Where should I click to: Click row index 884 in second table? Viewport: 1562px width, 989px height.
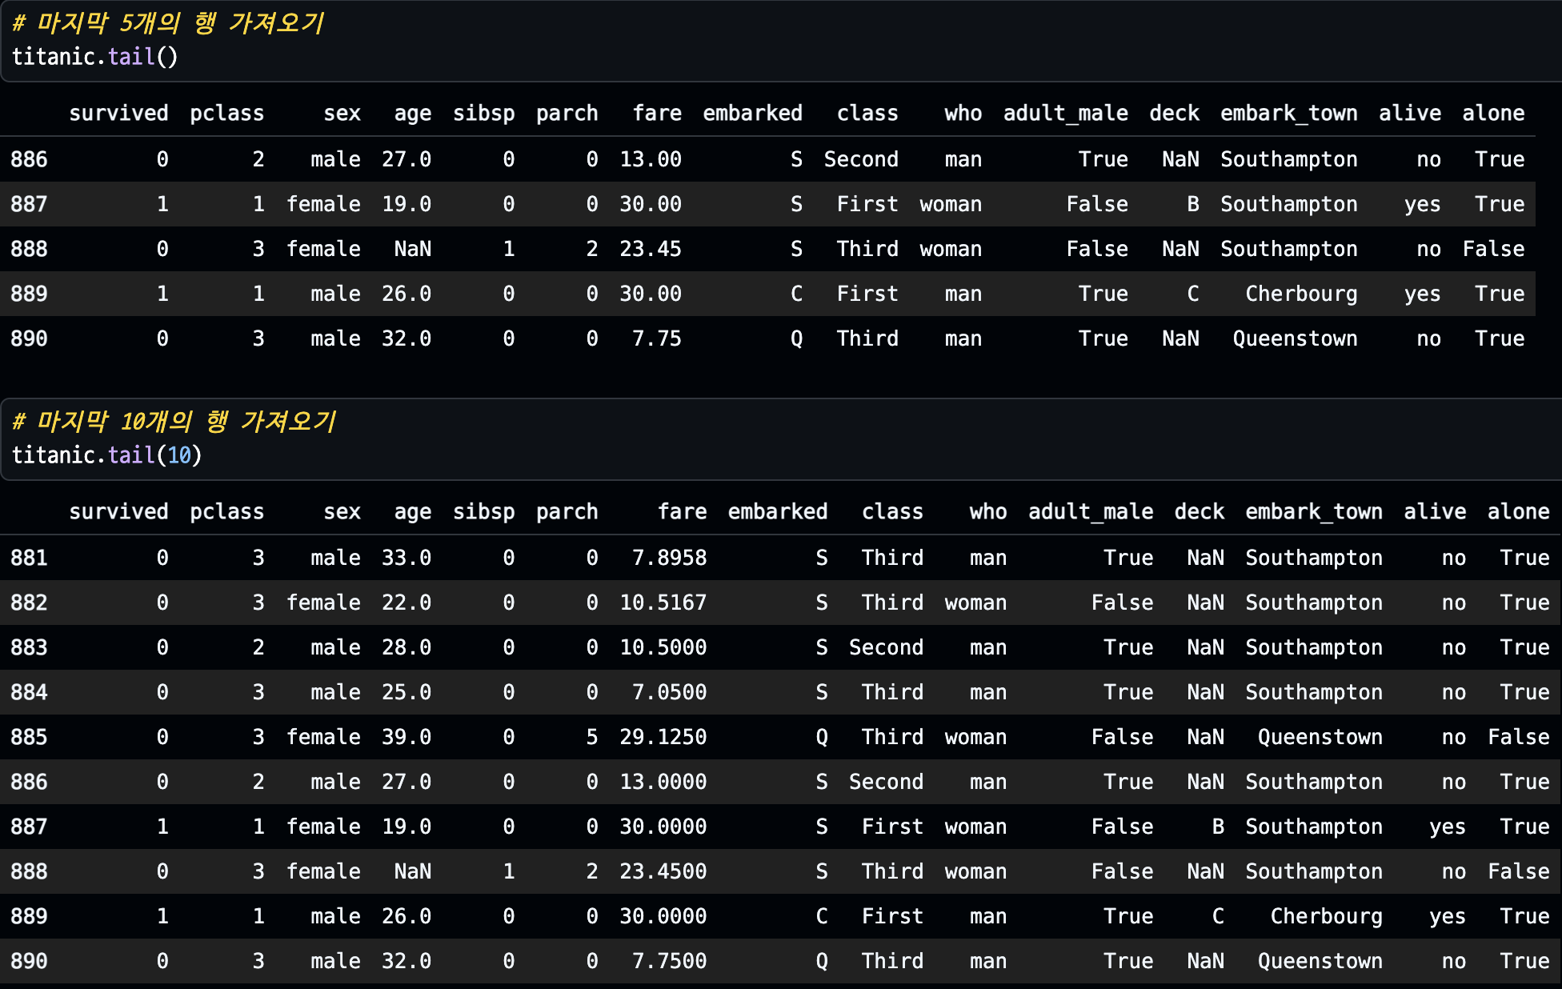tap(29, 692)
